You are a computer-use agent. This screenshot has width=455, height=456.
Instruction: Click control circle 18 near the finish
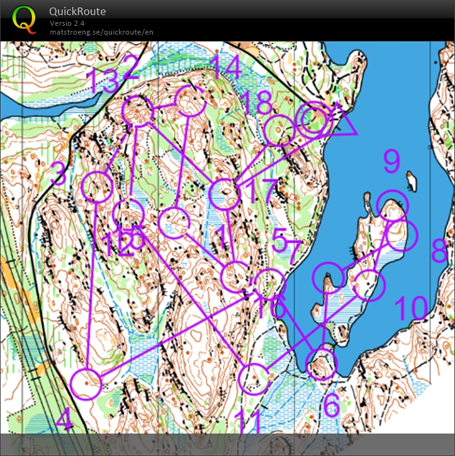point(279,131)
